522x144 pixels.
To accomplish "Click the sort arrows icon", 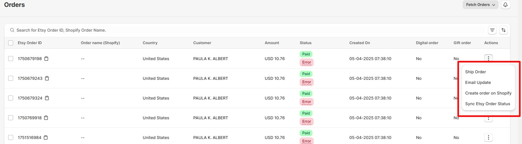I will pos(504,30).
